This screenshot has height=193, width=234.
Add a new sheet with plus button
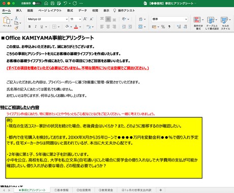pos(161,190)
